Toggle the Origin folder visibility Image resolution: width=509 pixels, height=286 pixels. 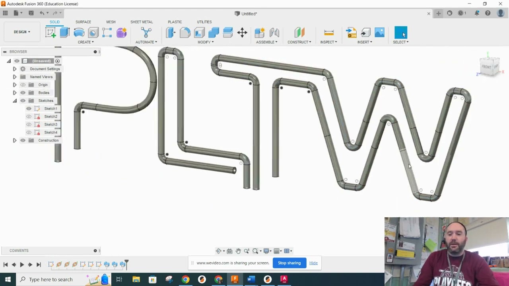tap(23, 85)
